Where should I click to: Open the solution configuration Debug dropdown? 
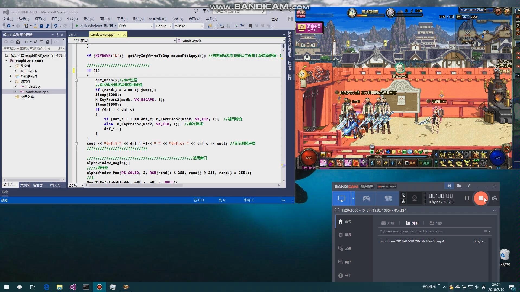(x=163, y=26)
